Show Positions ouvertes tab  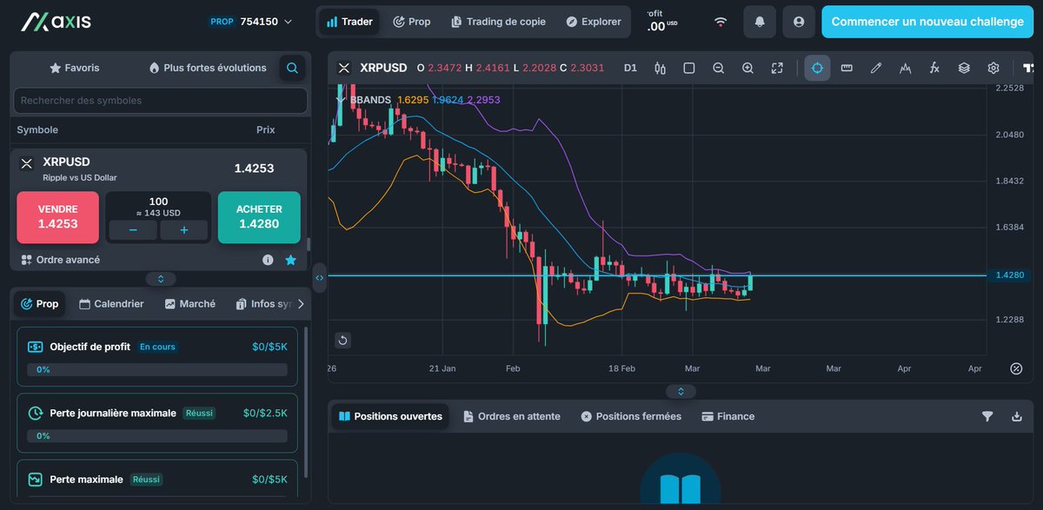click(390, 417)
